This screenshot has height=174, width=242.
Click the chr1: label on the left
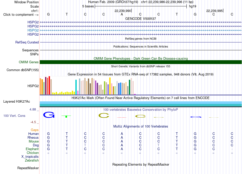click(x=35, y=11)
